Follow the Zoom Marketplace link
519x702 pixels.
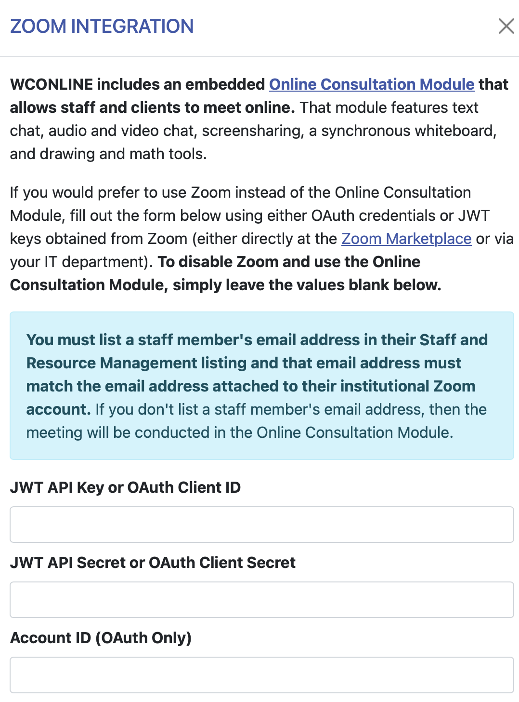point(406,239)
